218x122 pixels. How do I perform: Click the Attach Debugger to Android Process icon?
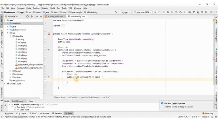pyautogui.click(x=180, y=12)
